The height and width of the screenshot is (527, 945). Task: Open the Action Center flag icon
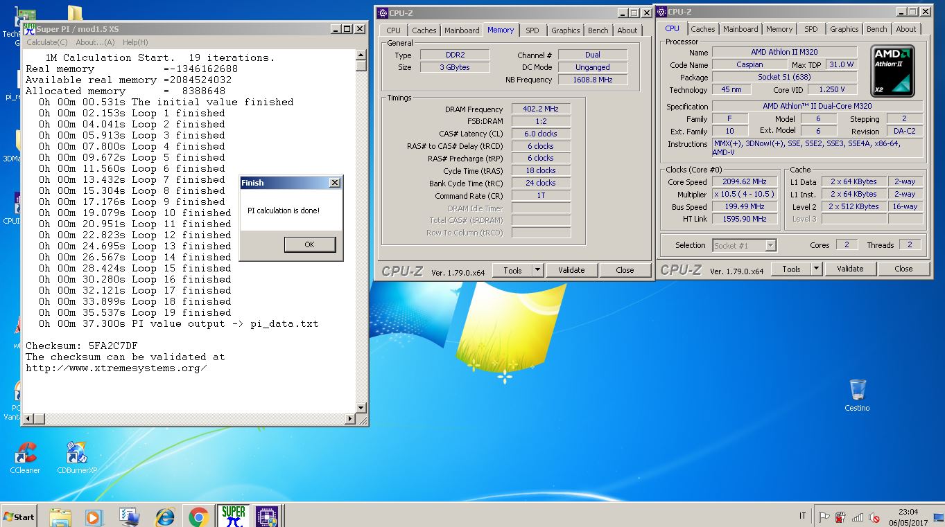pos(824,517)
